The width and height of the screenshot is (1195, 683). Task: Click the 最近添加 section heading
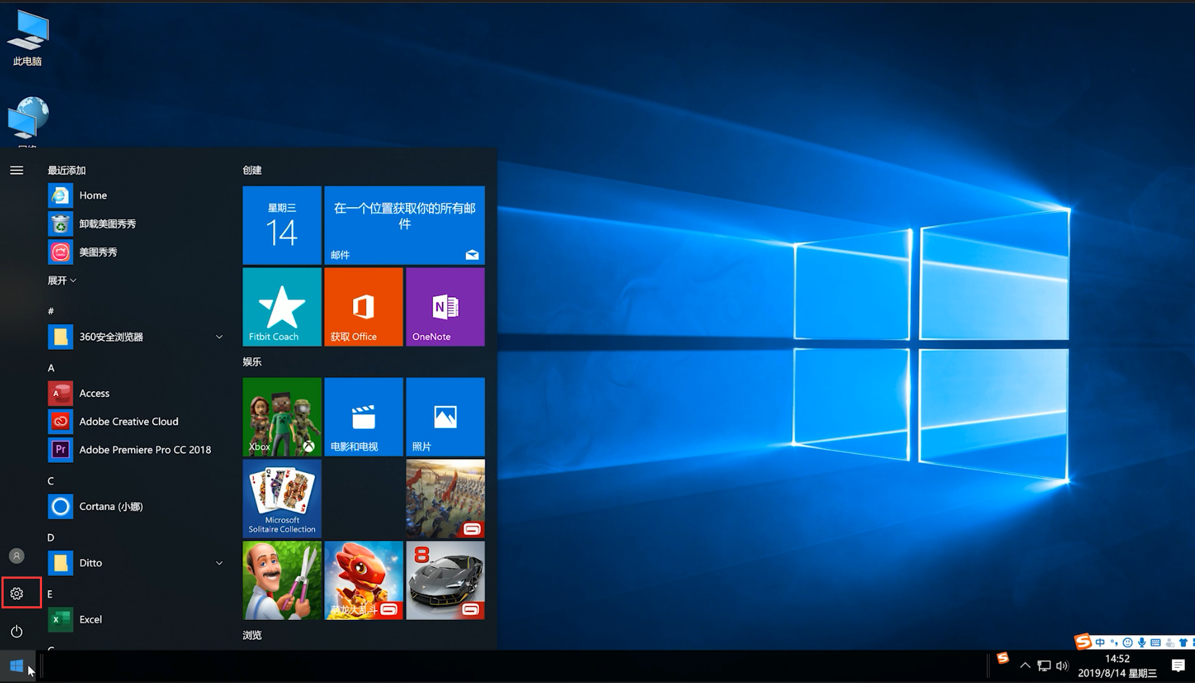67,170
